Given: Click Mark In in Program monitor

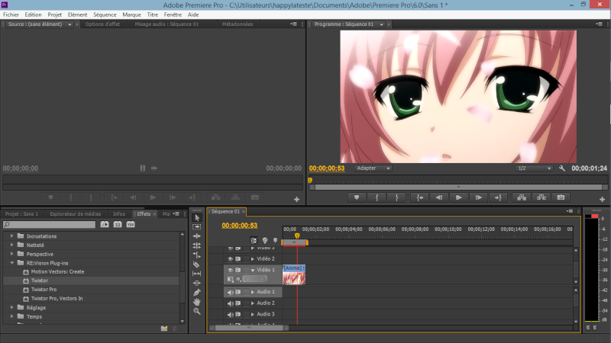Looking at the screenshot, I should click(x=377, y=197).
